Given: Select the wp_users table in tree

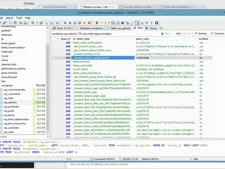Looking at the screenshot, I should click(9, 132).
